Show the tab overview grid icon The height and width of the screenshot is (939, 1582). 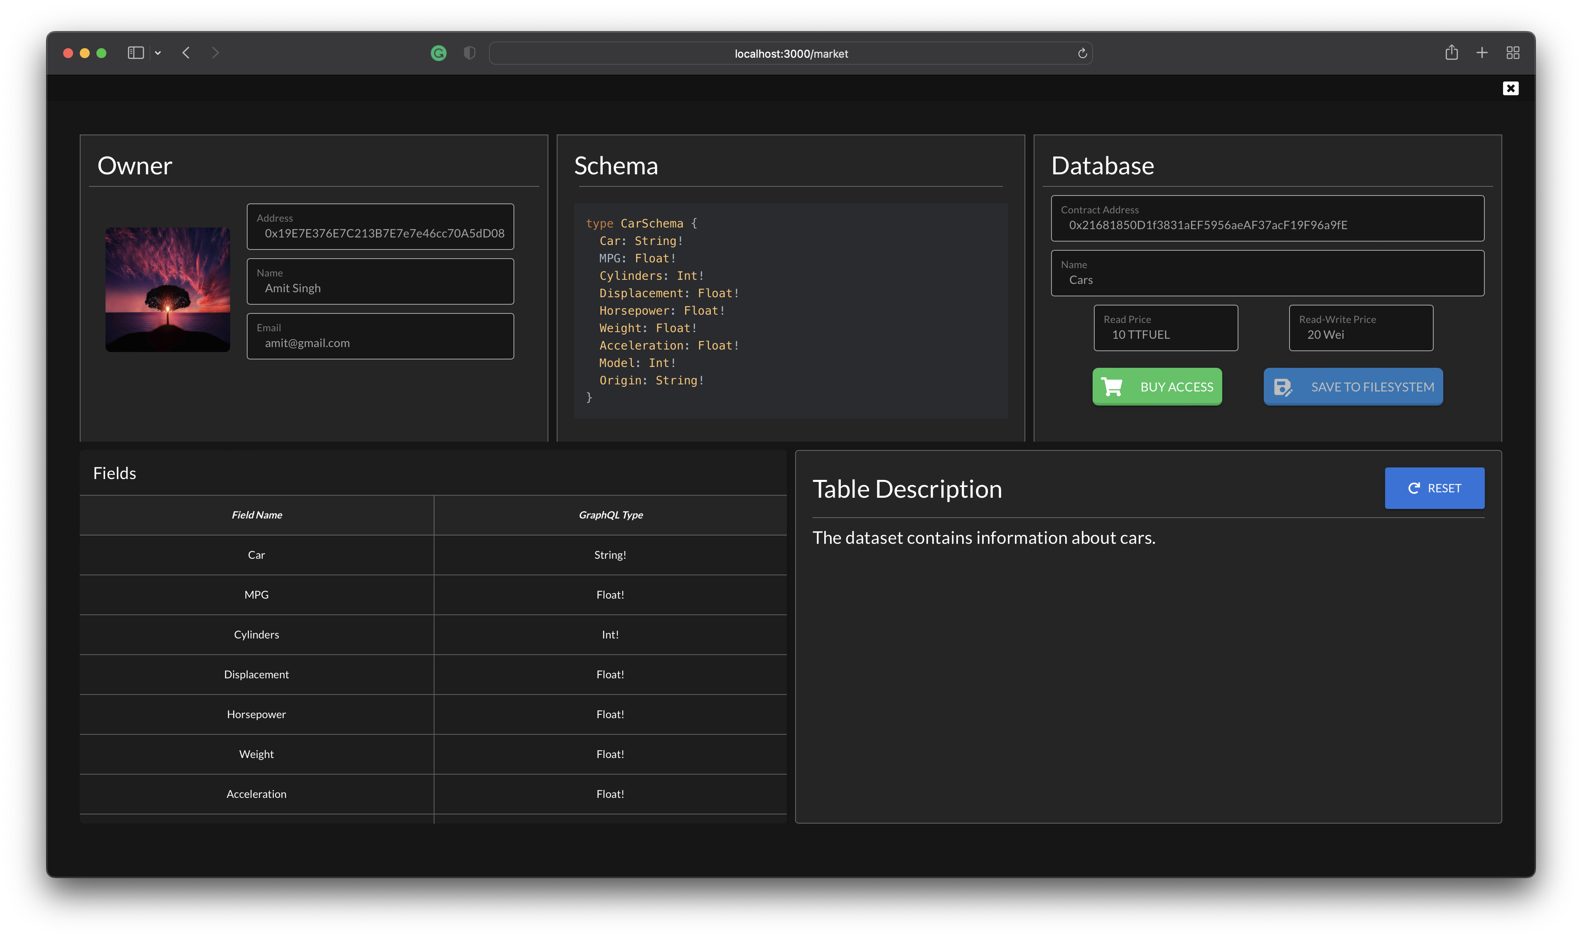tap(1512, 53)
